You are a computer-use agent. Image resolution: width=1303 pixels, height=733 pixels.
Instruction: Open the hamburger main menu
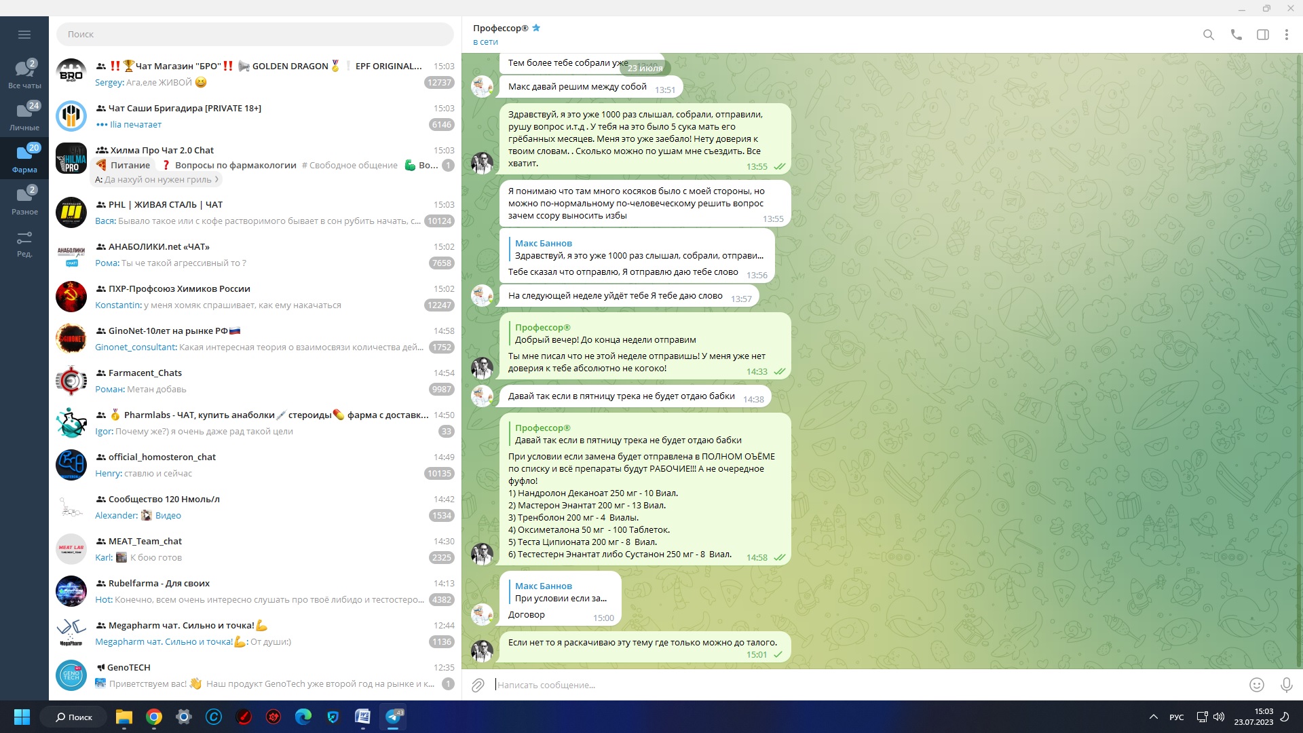point(24,35)
